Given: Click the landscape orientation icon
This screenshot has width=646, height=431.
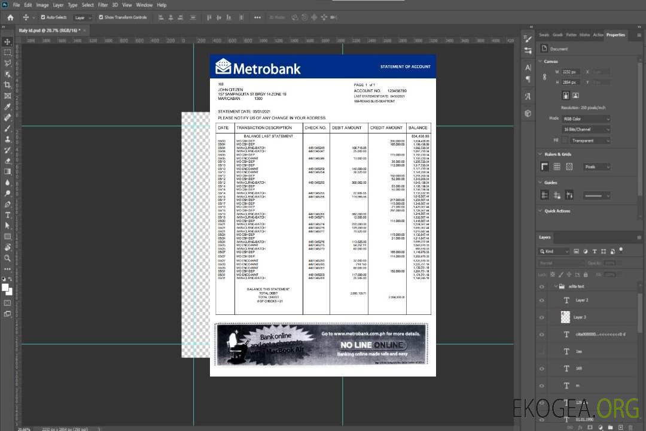Looking at the screenshot, I should [x=576, y=95].
